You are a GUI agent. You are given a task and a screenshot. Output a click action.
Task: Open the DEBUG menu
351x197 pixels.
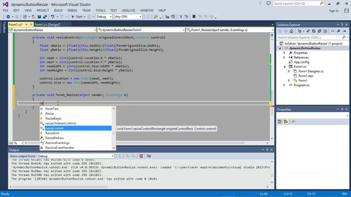click(x=72, y=10)
